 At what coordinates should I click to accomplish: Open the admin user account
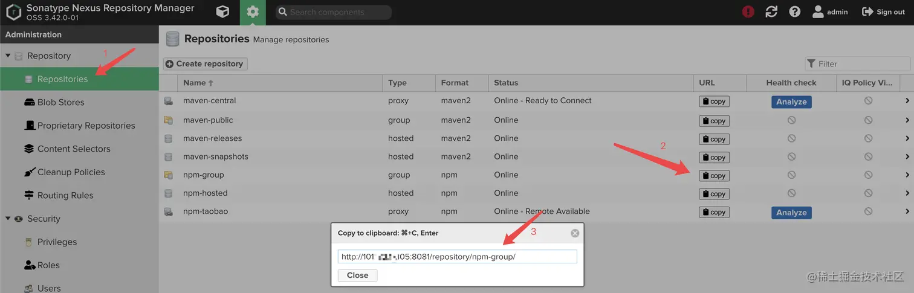click(830, 11)
